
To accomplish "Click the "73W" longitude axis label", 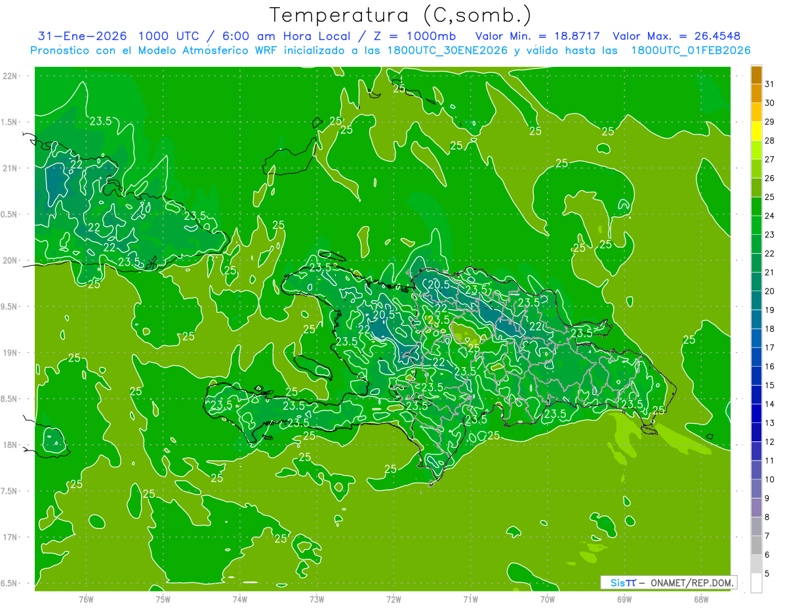I will 317,599.
